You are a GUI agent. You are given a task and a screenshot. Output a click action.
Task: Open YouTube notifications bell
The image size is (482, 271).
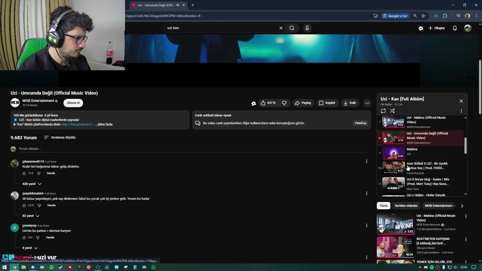(x=455, y=28)
